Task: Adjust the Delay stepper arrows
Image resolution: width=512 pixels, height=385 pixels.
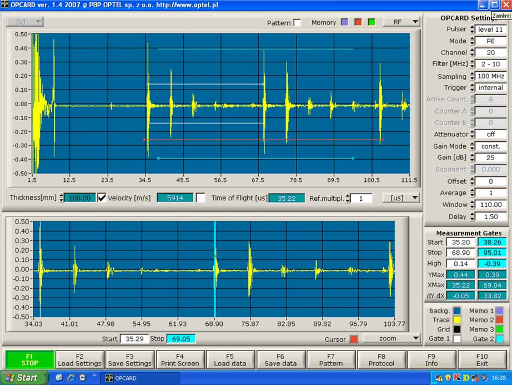Action: [x=472, y=216]
